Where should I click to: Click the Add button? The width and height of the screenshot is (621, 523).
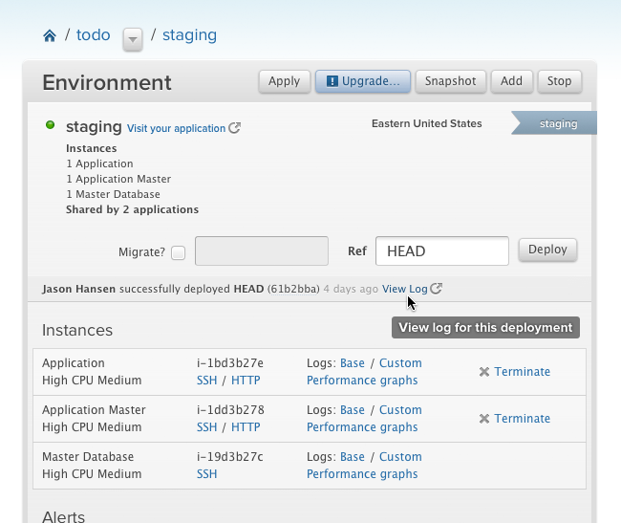click(x=511, y=81)
